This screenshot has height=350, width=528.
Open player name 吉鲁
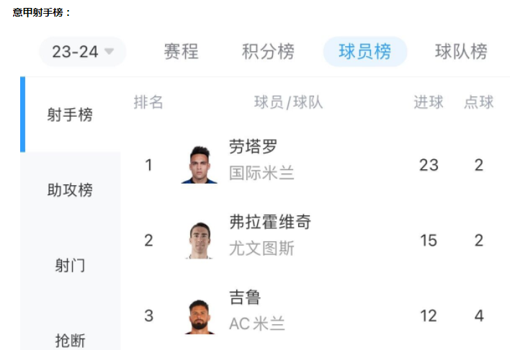click(x=245, y=297)
